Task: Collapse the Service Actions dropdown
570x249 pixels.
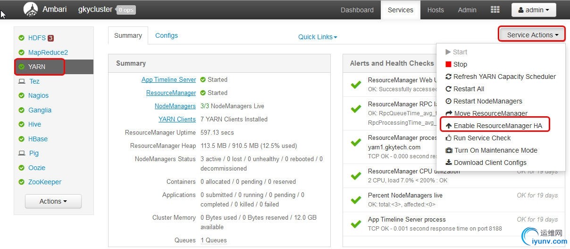Action: click(x=532, y=35)
